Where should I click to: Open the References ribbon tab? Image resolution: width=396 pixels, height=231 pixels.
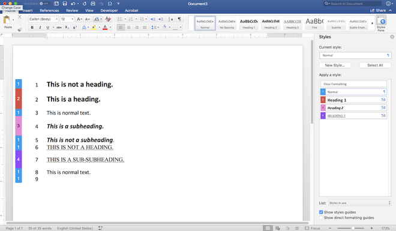click(49, 11)
